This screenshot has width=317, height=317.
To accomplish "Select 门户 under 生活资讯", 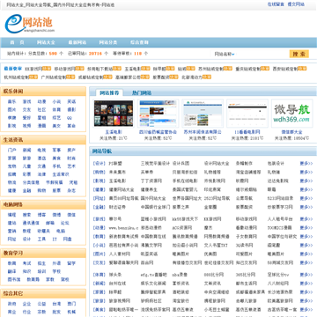I will pos(12,151).
